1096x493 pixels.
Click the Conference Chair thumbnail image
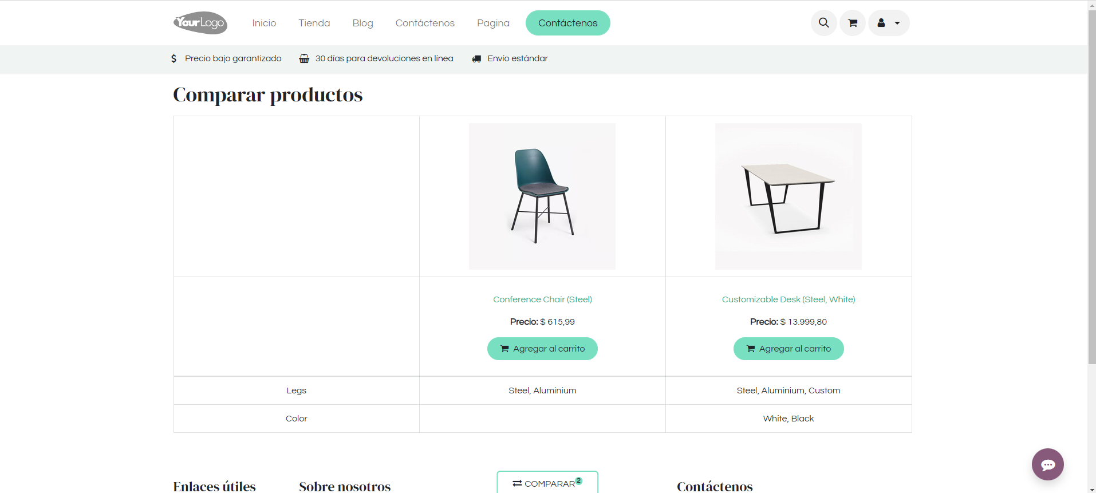pos(542,196)
